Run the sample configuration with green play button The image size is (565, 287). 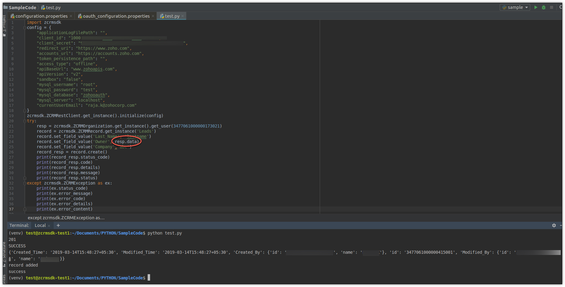[536, 7]
